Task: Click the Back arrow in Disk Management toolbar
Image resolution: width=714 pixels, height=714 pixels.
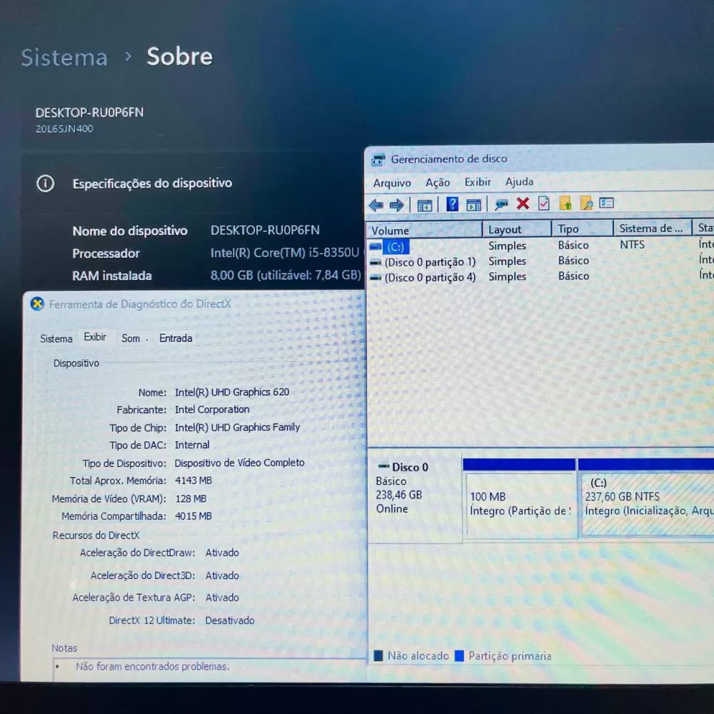Action: coord(376,205)
